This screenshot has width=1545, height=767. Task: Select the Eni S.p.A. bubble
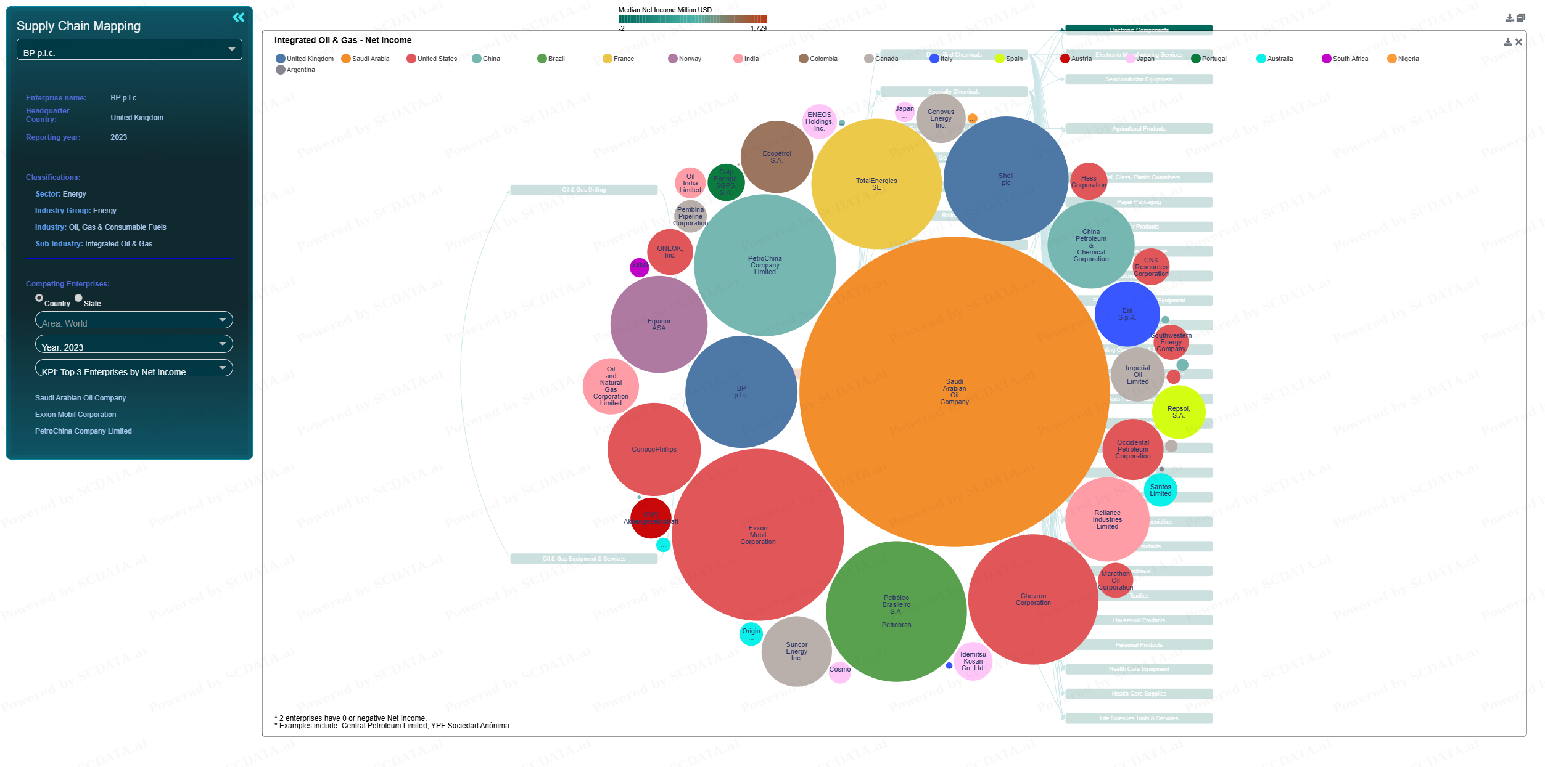[x=1127, y=314]
